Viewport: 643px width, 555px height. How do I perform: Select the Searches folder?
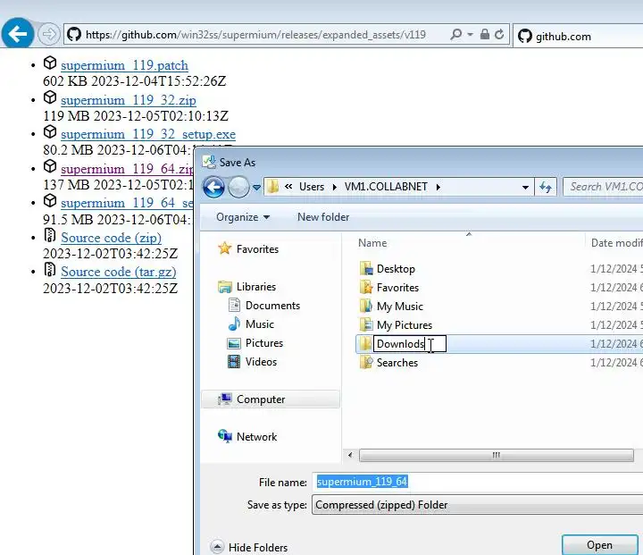[397, 363]
